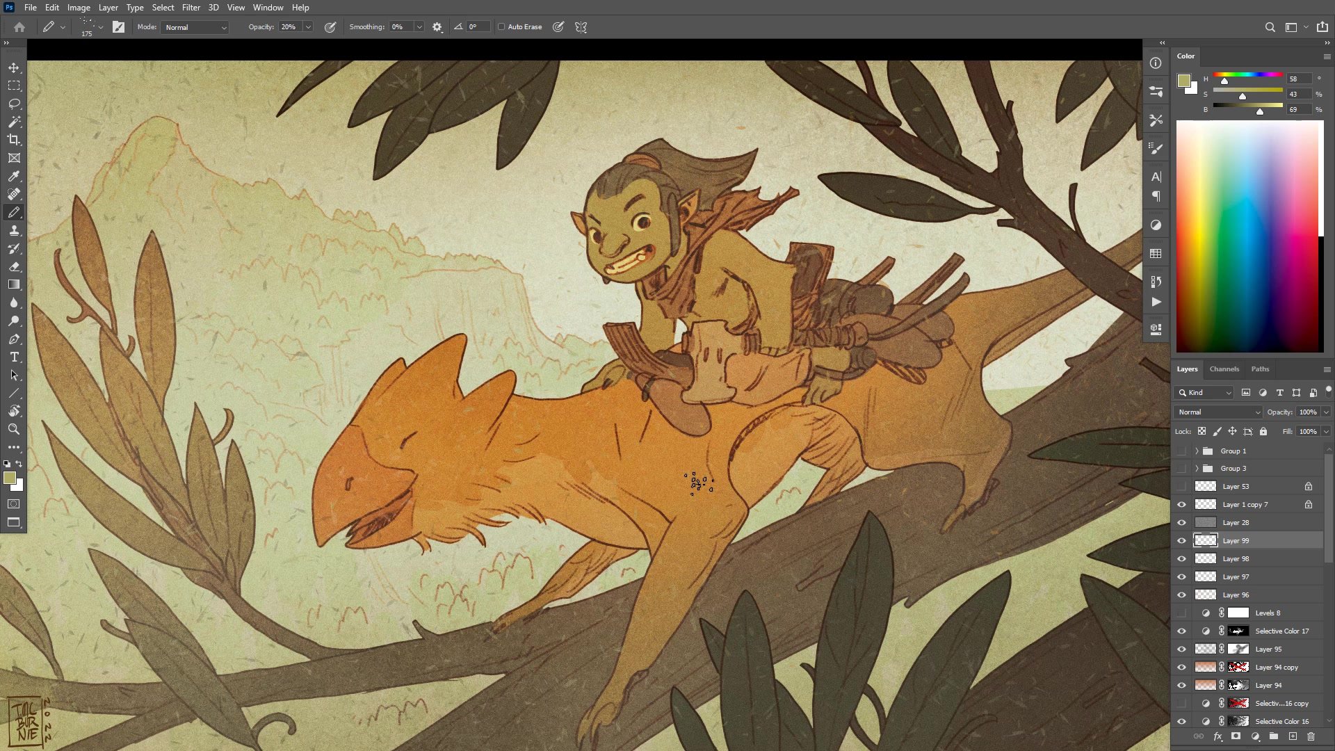1335x751 pixels.
Task: Show Layer 53 by clicking its visibility box
Action: [1181, 486]
